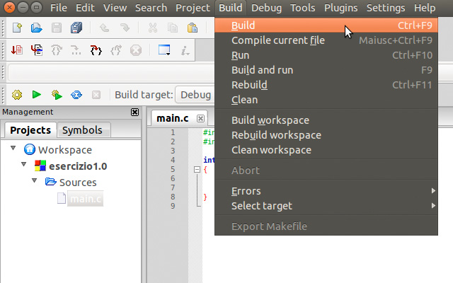
Task: Choose Build and run from menu
Action: [262, 70]
